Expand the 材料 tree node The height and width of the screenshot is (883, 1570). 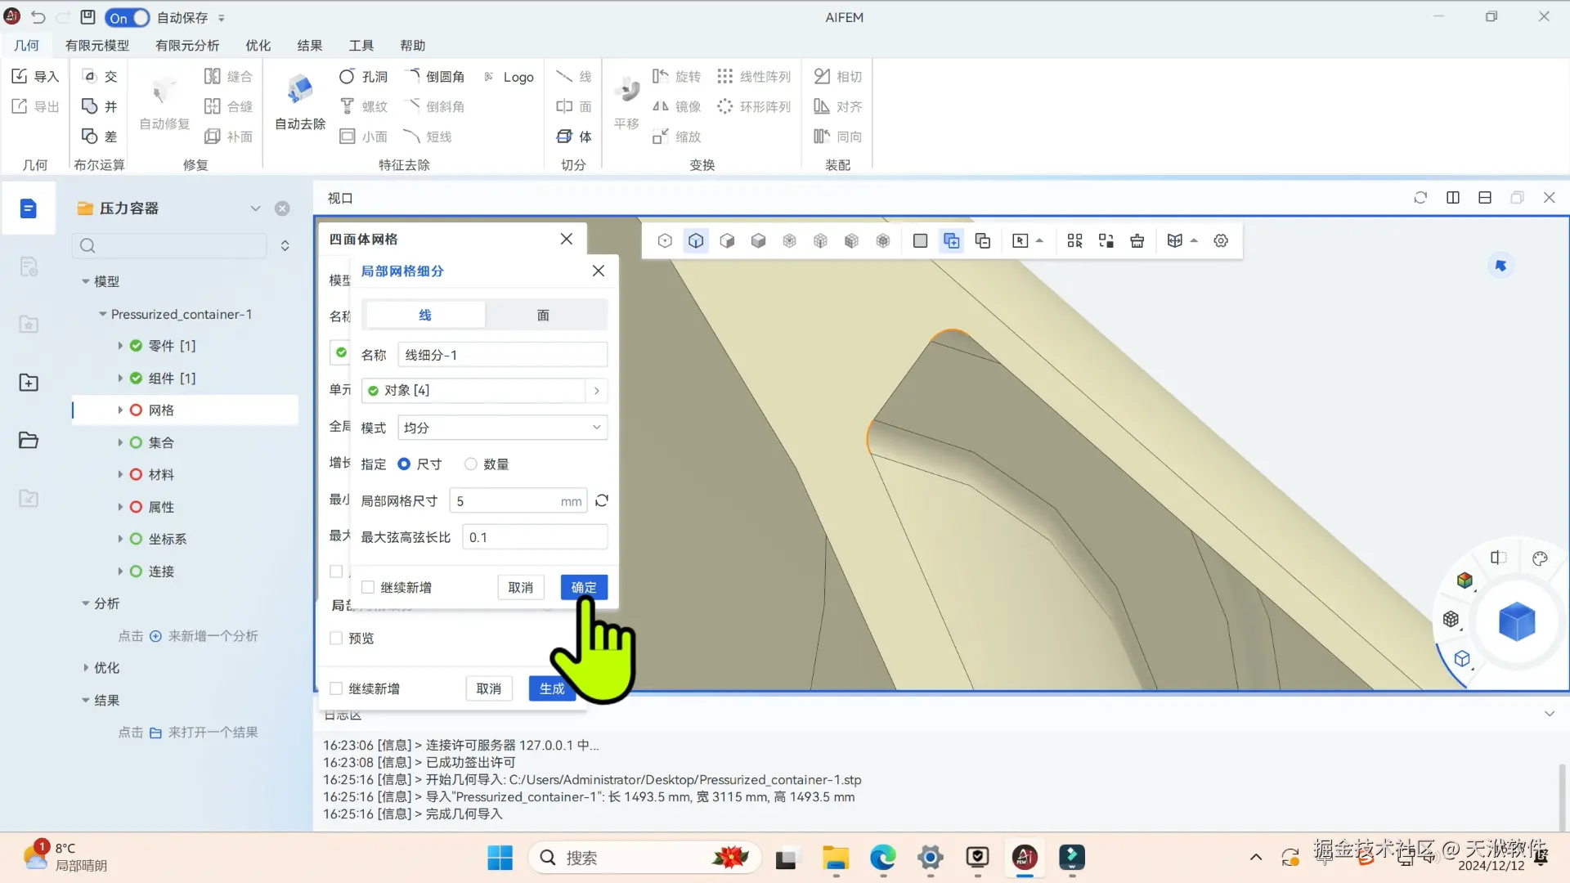[120, 474]
